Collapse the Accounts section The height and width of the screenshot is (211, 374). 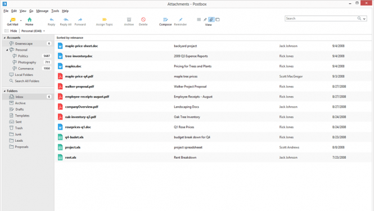click(4, 38)
